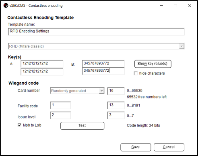Click Show key value(s) button

click(153, 64)
